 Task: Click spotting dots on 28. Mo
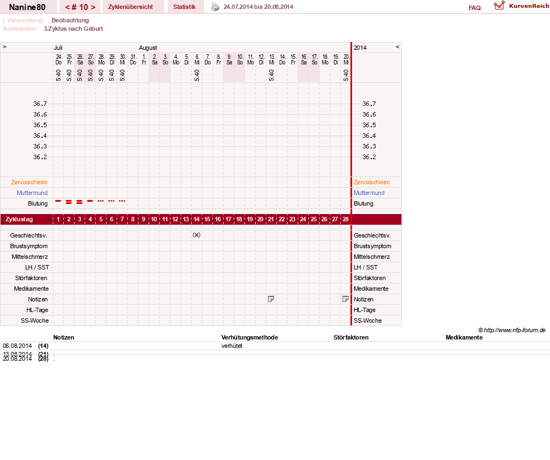point(101,201)
